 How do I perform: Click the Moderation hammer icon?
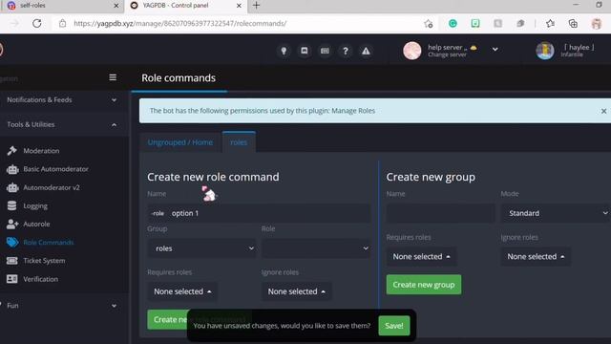[x=12, y=151]
